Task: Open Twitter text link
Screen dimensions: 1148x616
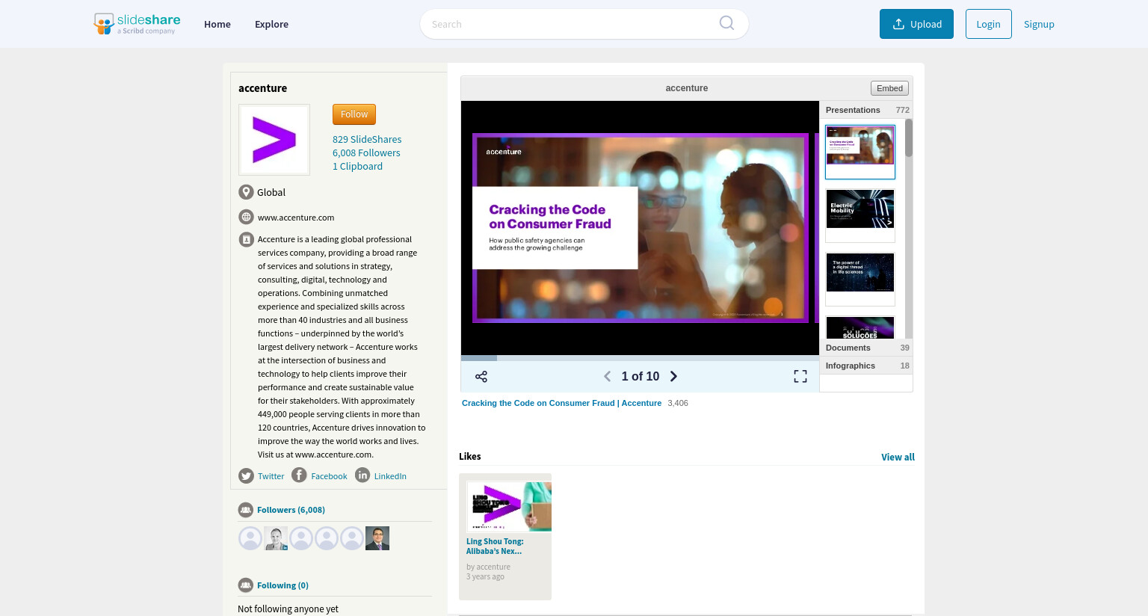Action: tap(271, 476)
